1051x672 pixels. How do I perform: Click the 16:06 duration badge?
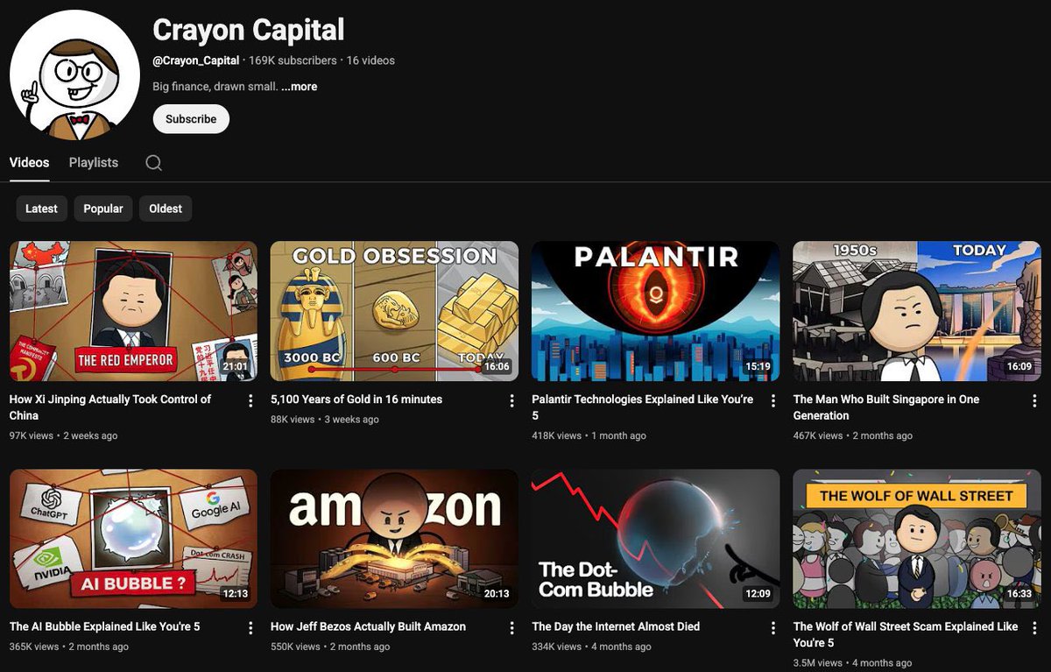click(496, 366)
